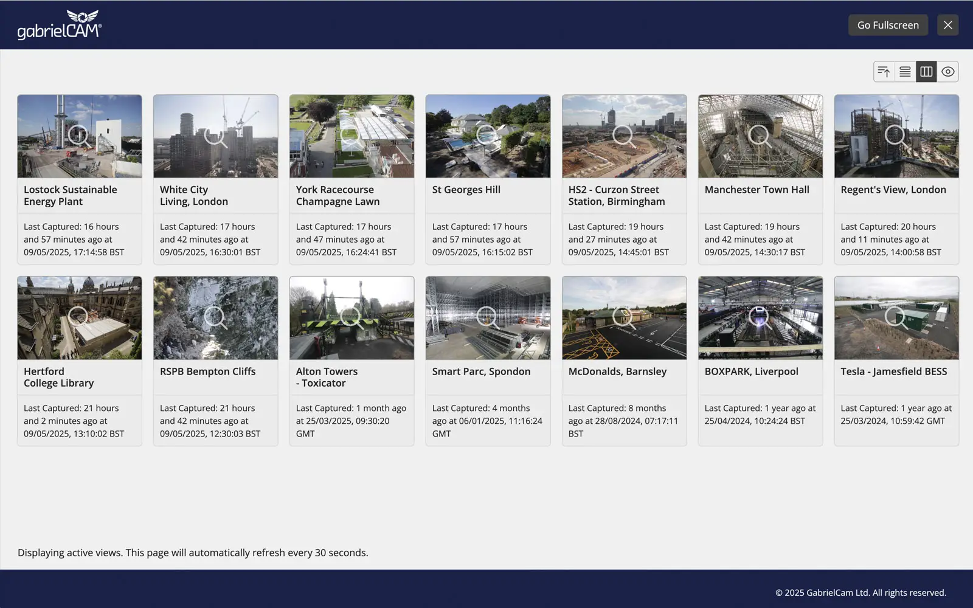The image size is (973, 608).
Task: Close the camera overview panel
Action: click(x=947, y=25)
